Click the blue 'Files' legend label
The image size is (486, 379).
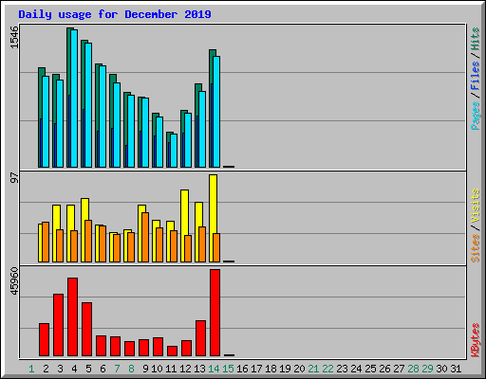tap(475, 76)
